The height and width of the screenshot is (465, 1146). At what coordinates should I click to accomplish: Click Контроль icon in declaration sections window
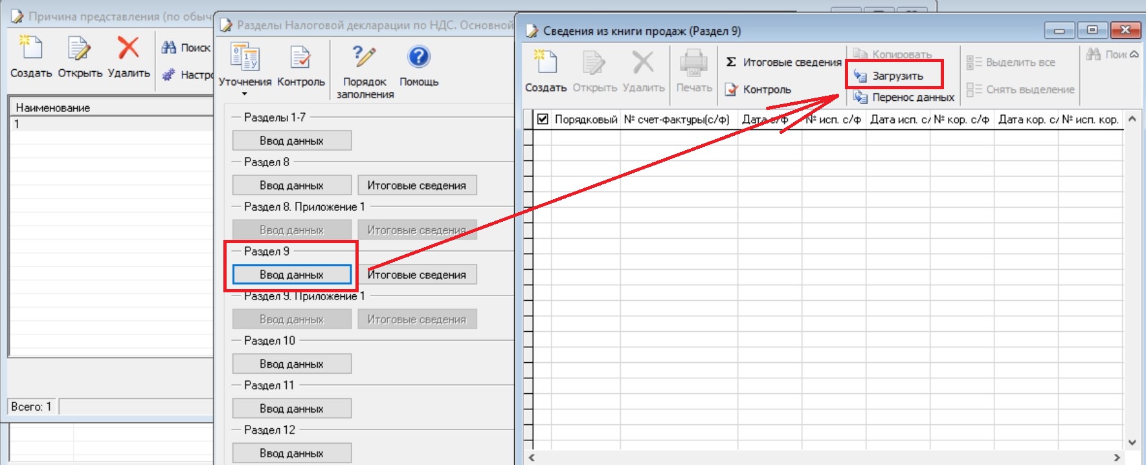pos(300,58)
